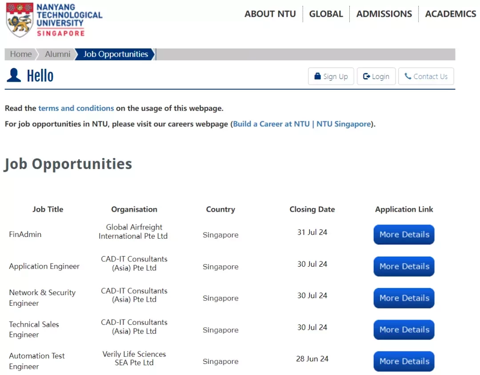
Task: Click Singapore in Automation Test Engineer row
Action: pyautogui.click(x=220, y=362)
